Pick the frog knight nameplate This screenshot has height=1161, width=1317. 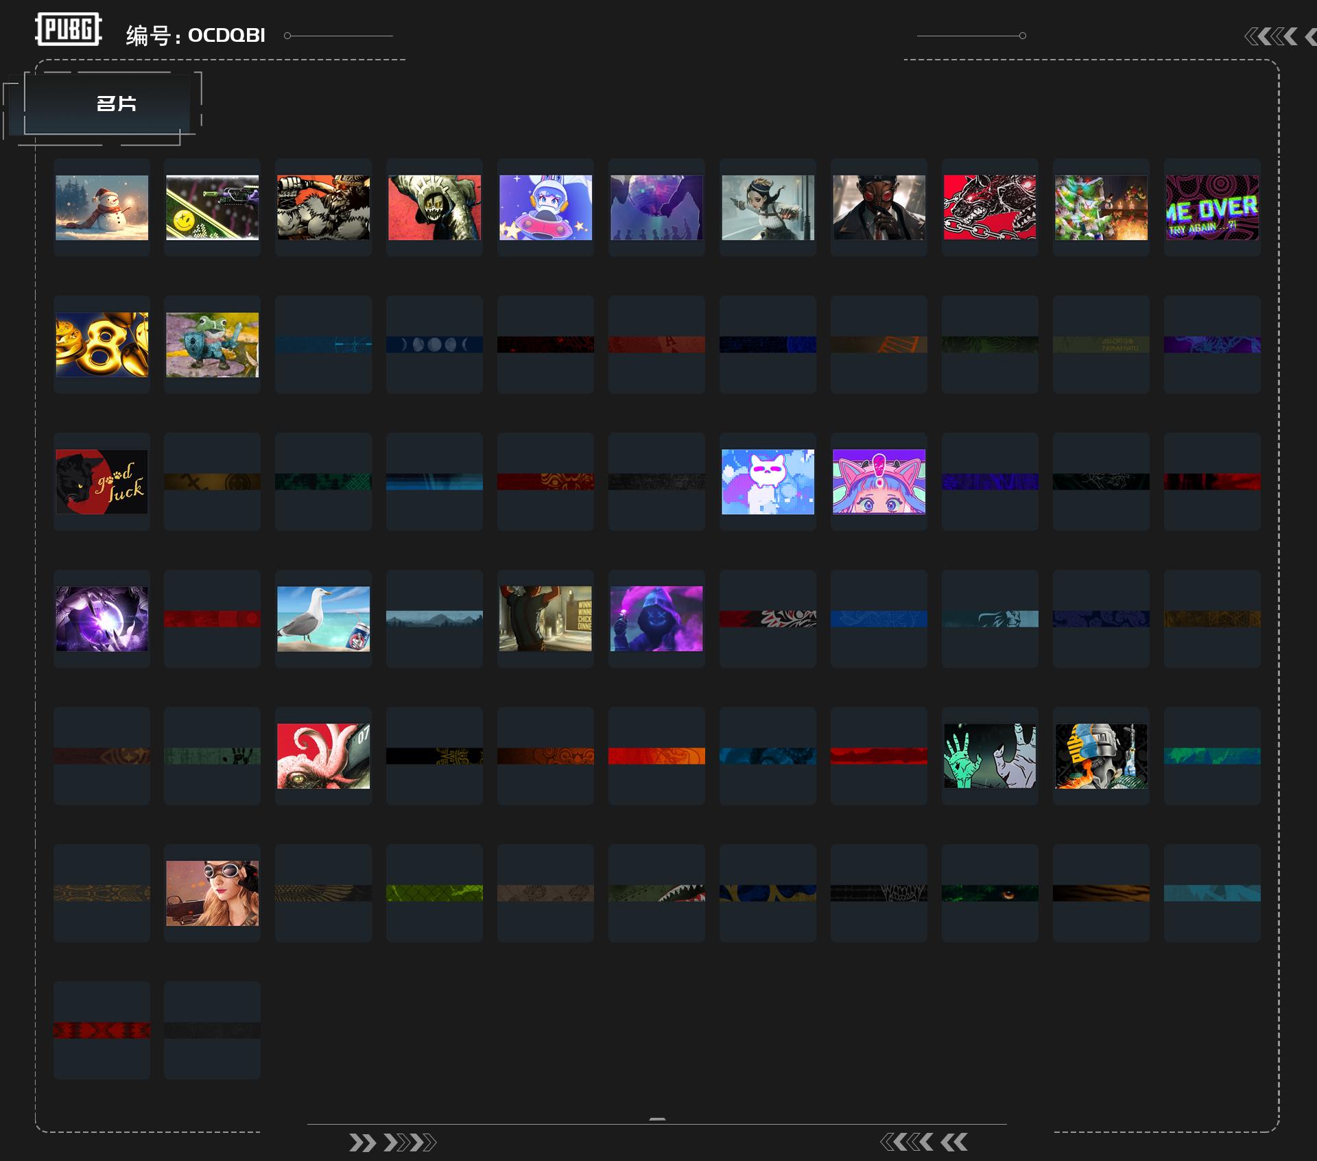click(213, 344)
